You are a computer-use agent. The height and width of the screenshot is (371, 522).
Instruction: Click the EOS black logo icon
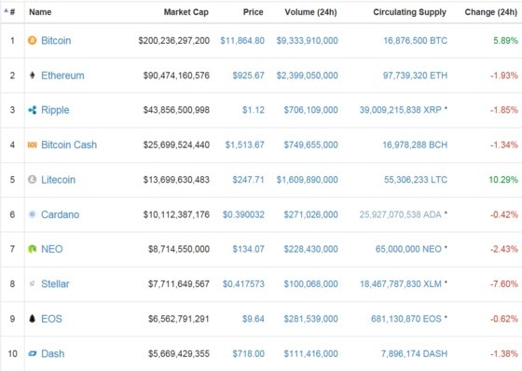point(33,319)
